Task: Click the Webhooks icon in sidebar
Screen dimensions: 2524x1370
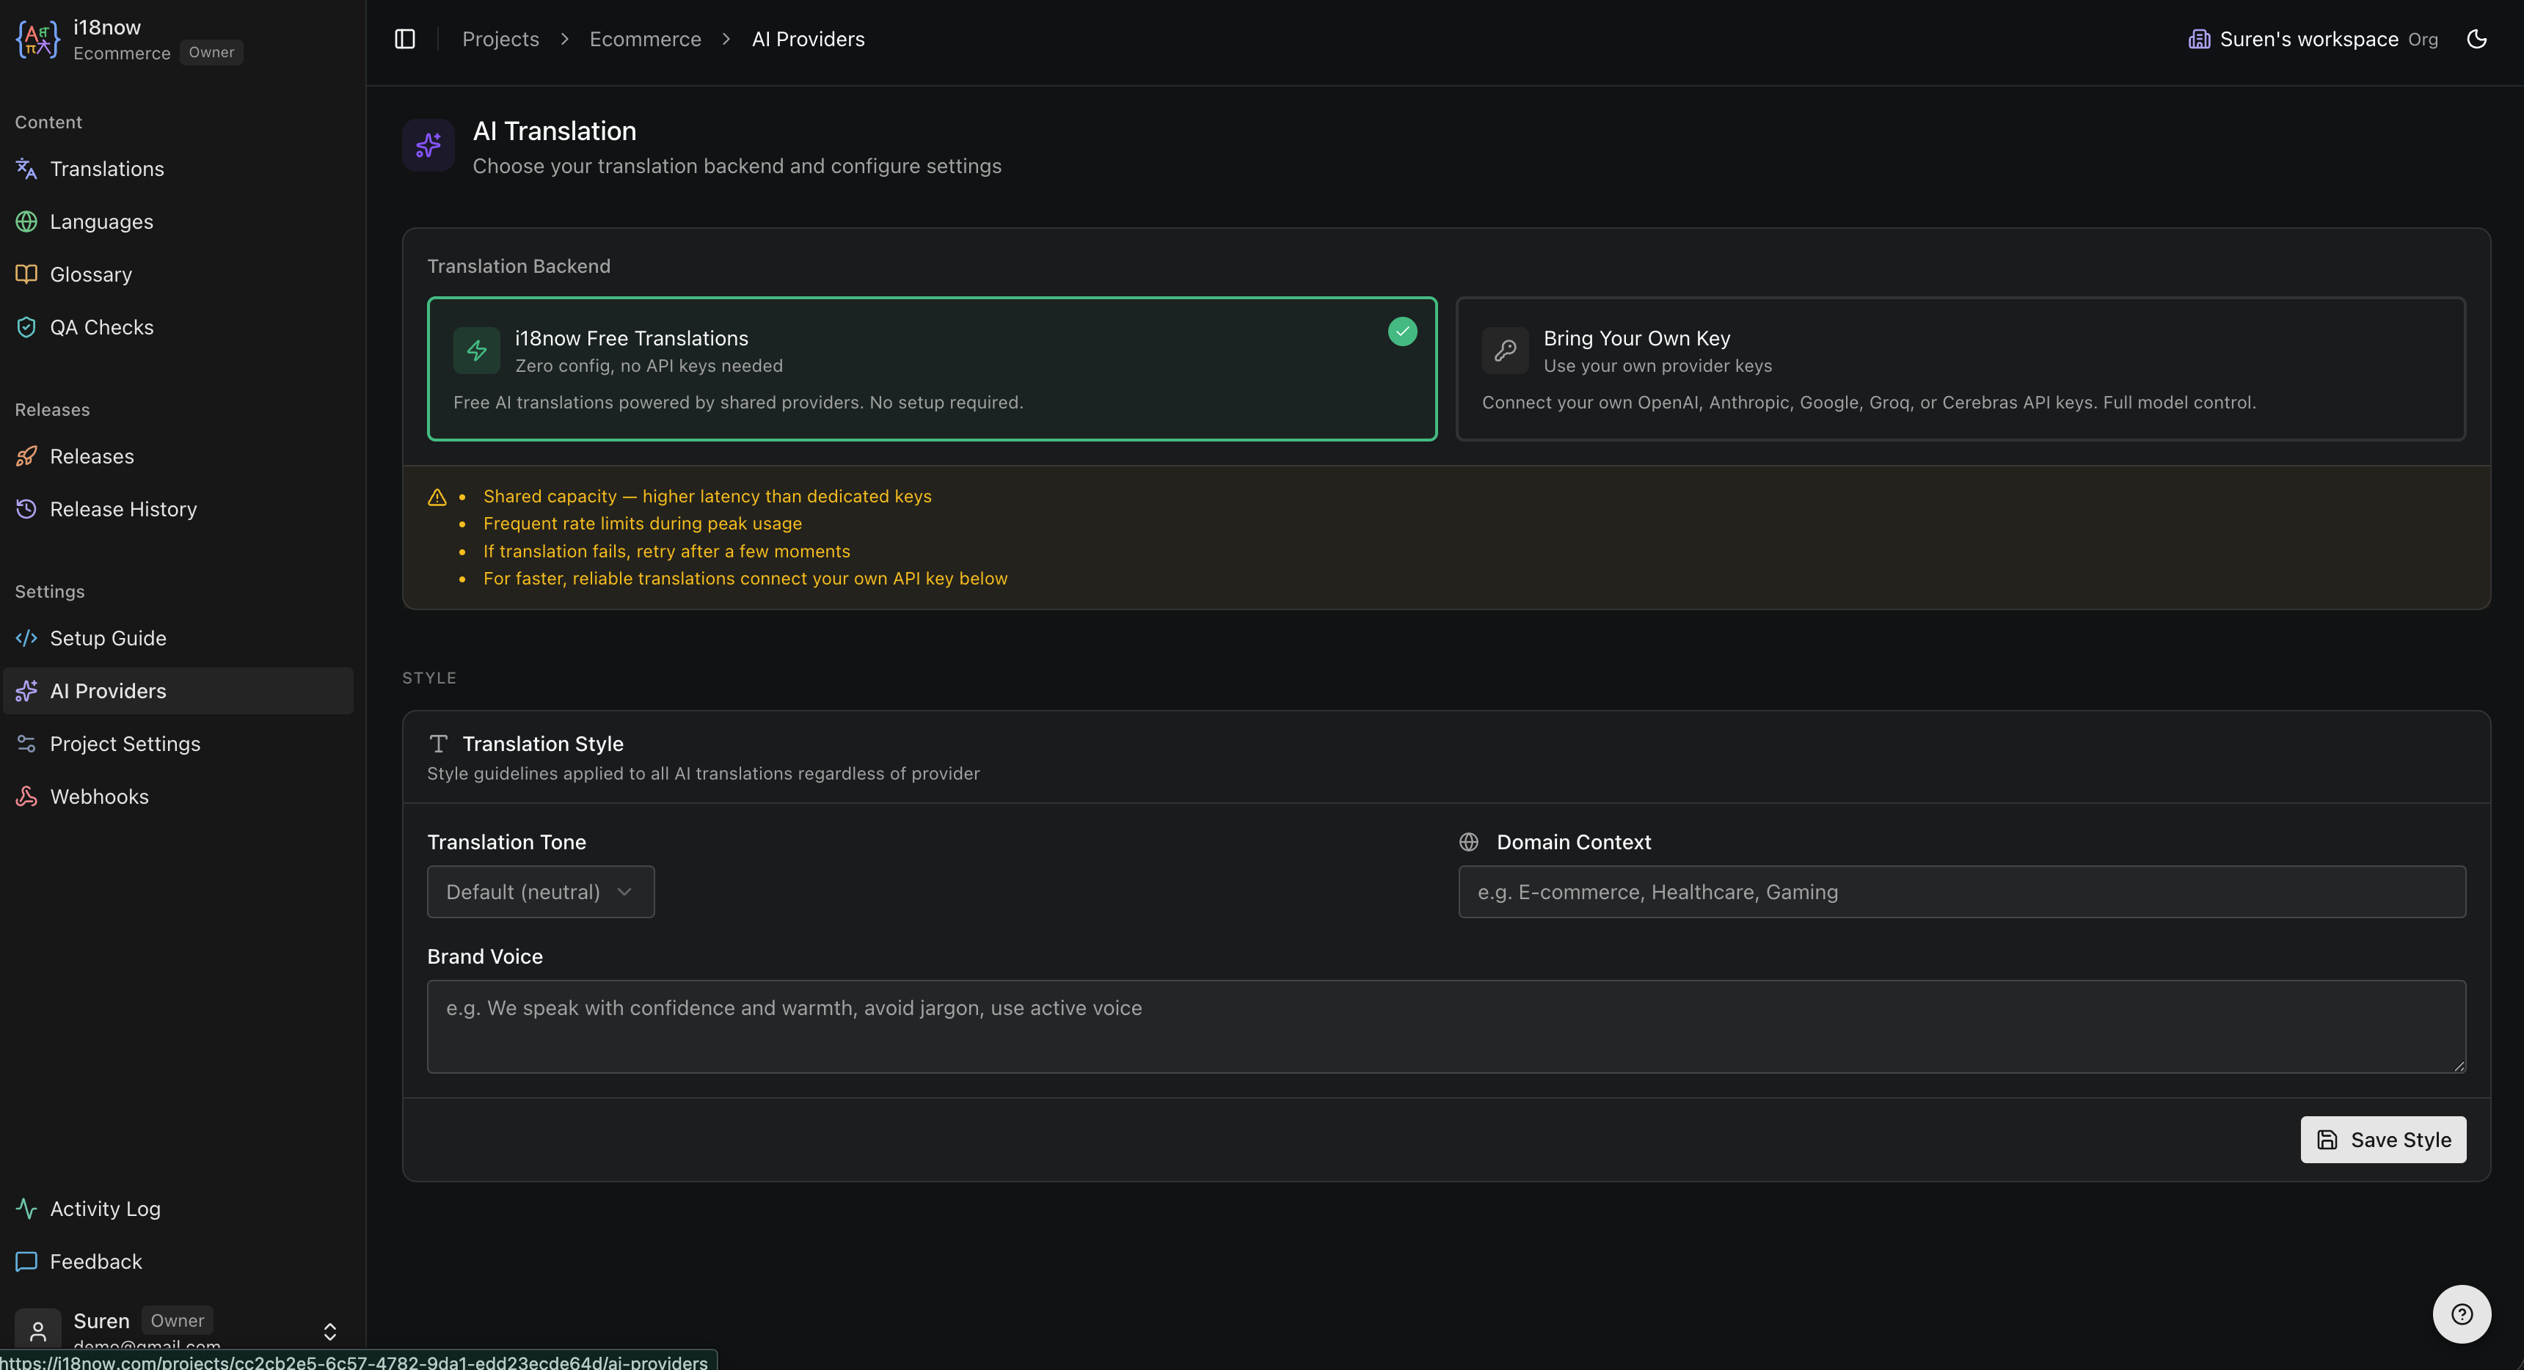Action: coord(26,796)
